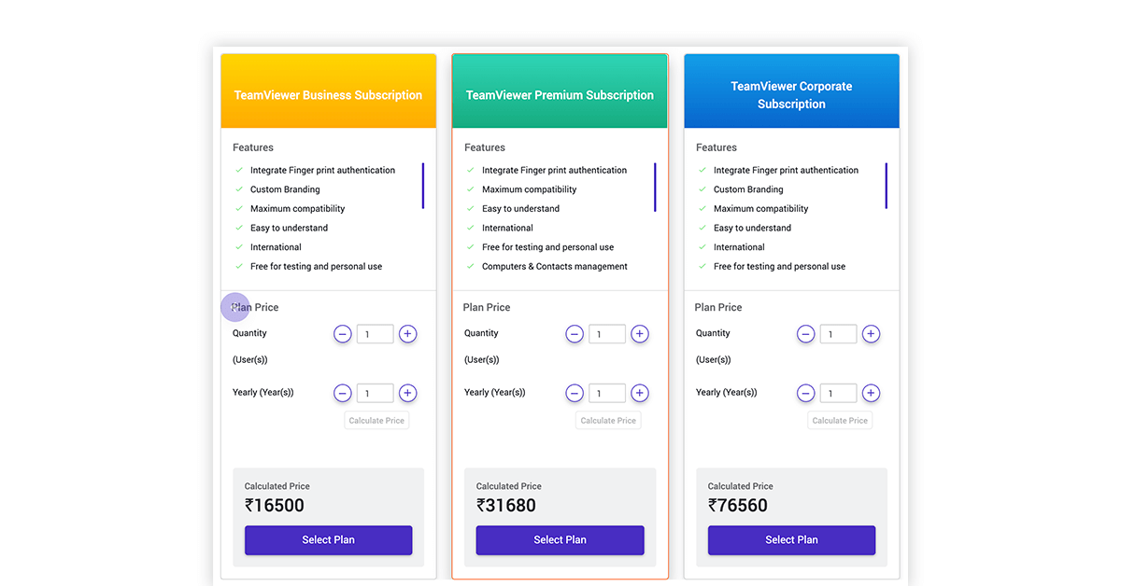1121x586 pixels.
Task: Select Plan for TeamViewer Premium Subscription
Action: (560, 540)
